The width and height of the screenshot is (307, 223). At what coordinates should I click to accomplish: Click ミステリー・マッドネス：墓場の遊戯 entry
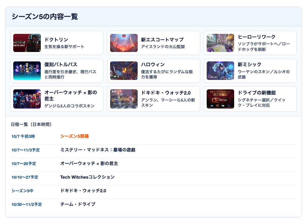point(98,150)
